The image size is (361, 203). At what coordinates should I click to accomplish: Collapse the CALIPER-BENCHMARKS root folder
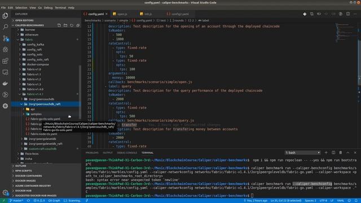tap(29, 25)
